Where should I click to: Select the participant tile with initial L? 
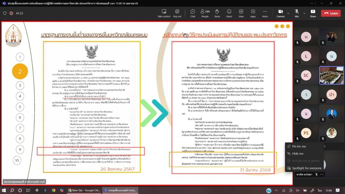(306, 56)
